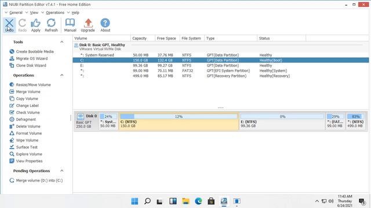Sort by Capacity column header
Screen dimensions: 371x208
click(143, 38)
